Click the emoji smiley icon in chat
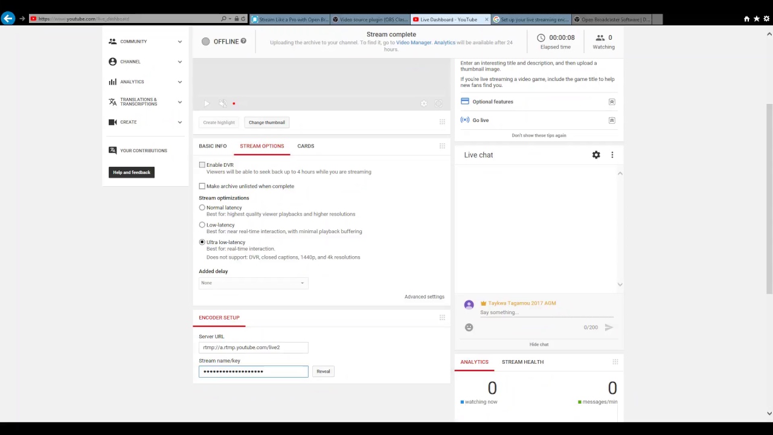Image resolution: width=773 pixels, height=435 pixels. pos(469,327)
